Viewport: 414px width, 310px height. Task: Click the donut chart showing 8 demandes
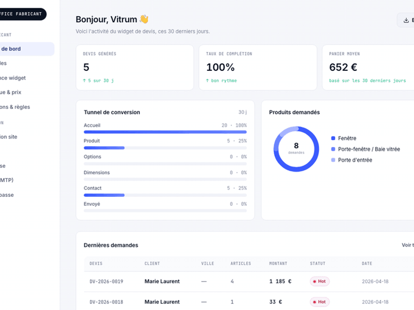click(x=296, y=149)
